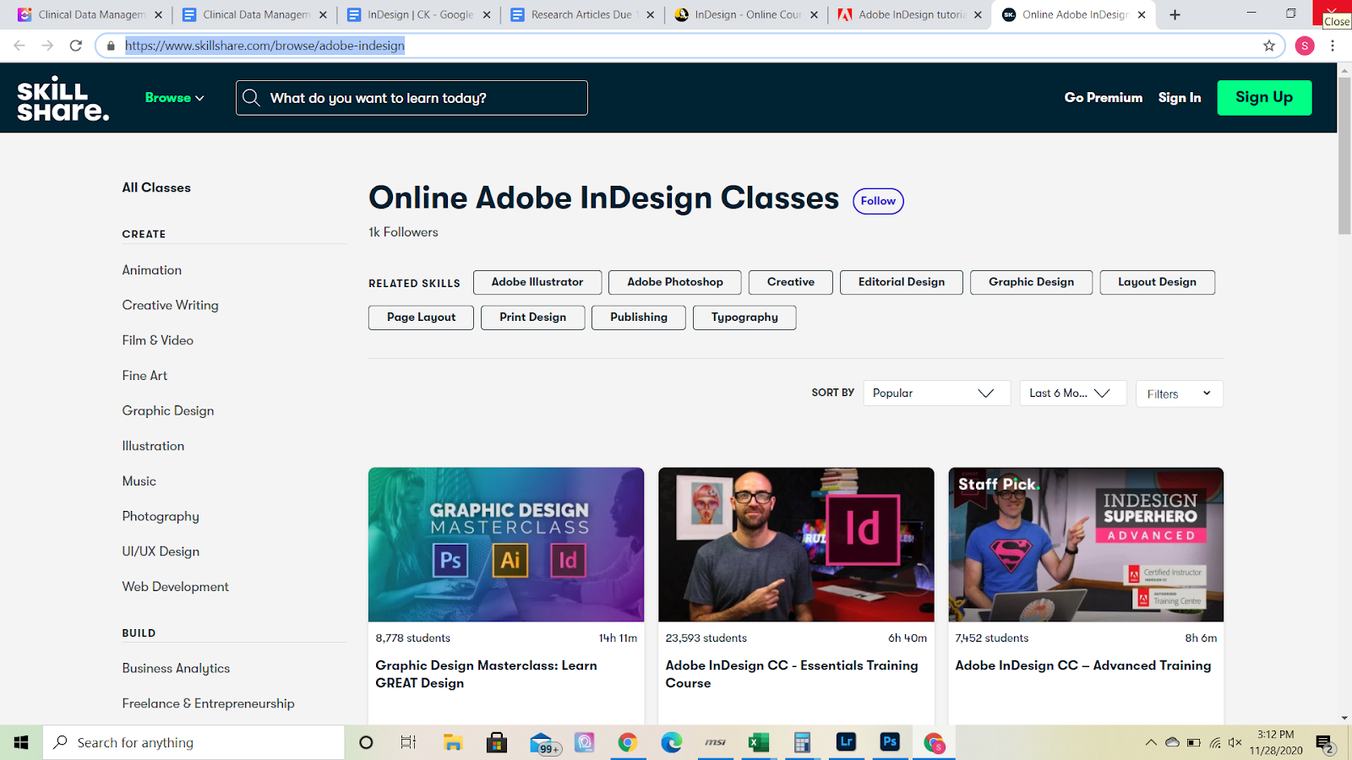Click the Chrome profile avatar icon

[1305, 46]
